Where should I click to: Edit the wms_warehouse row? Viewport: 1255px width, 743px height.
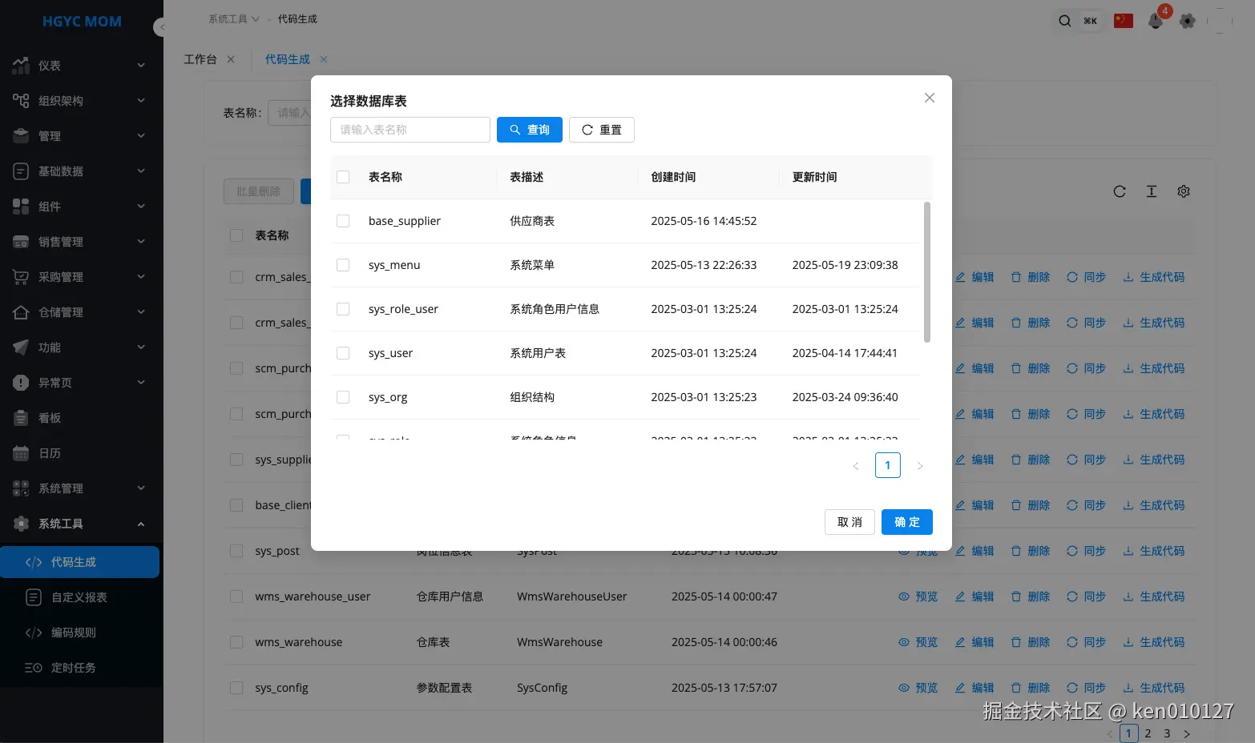click(975, 642)
